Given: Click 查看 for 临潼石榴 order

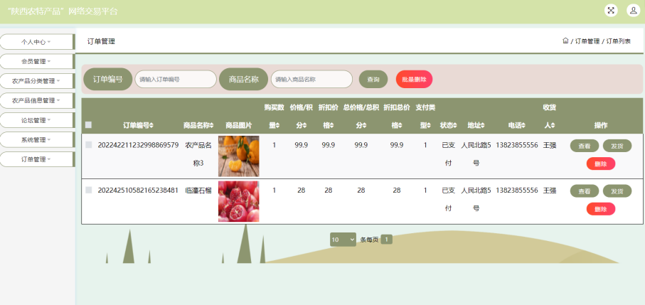Looking at the screenshot, I should pos(584,191).
